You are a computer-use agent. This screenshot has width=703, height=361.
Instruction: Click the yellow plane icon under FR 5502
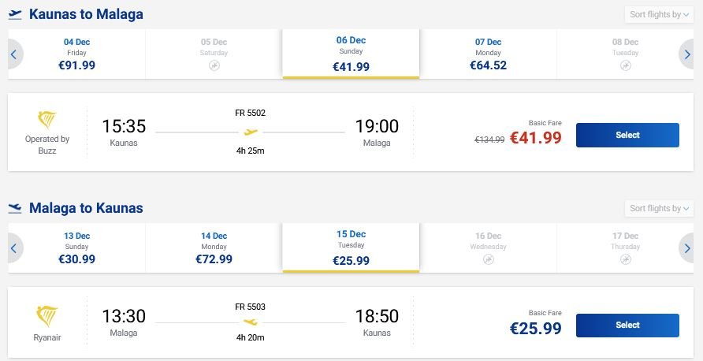[x=251, y=132]
